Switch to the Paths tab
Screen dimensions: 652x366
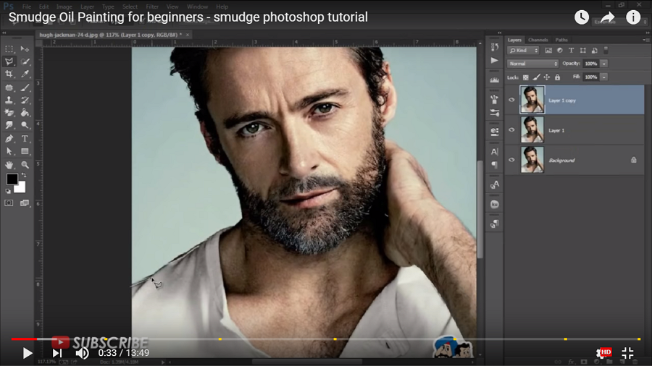click(561, 40)
